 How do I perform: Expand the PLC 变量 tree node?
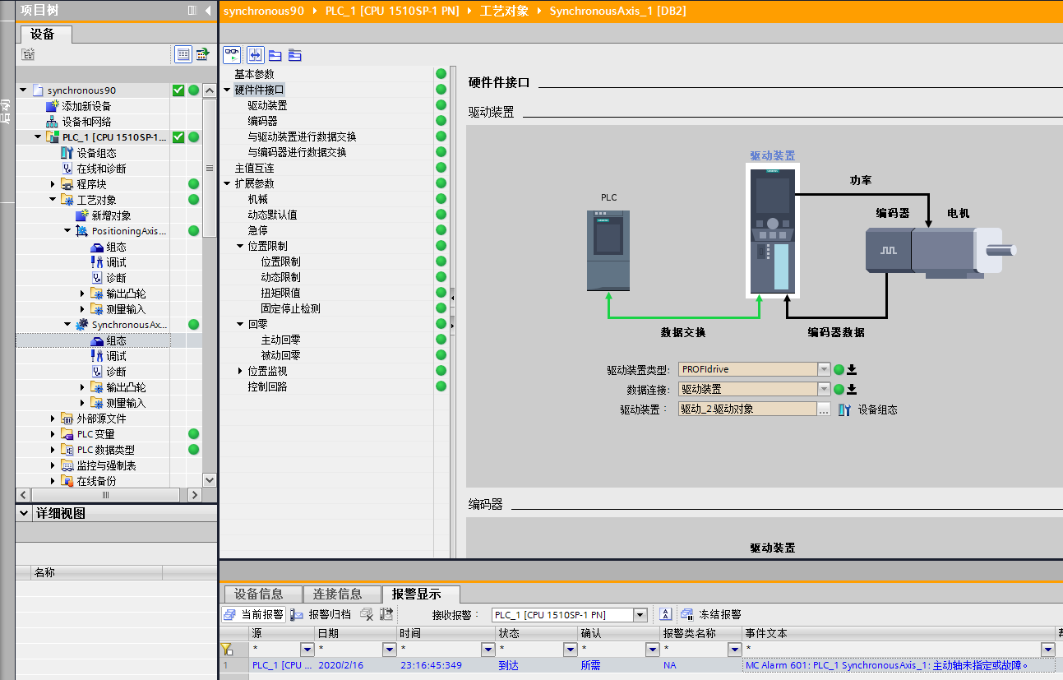[53, 434]
